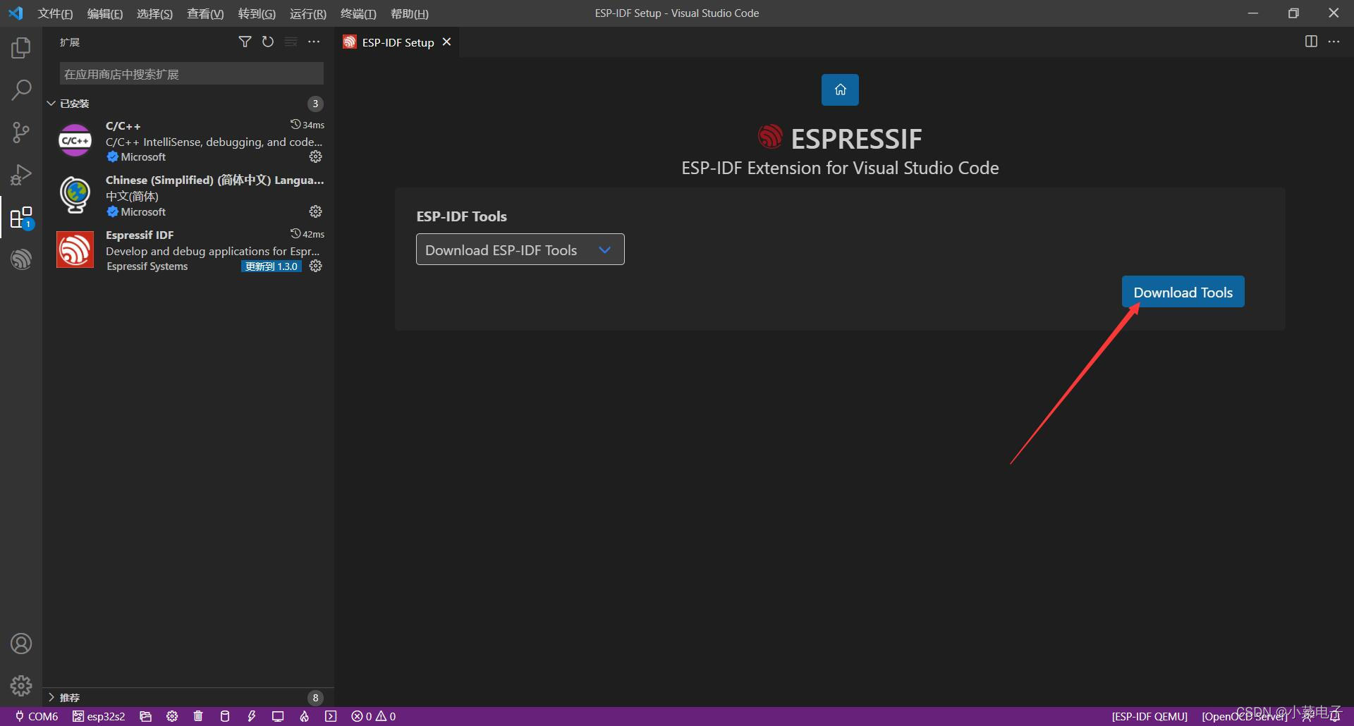Select COM6 serial port in status bar
The image size is (1354, 726).
(x=37, y=716)
